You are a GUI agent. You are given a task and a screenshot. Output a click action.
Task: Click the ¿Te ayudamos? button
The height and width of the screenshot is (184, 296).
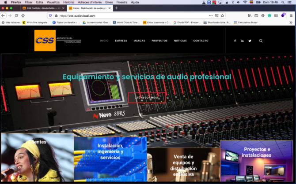[148, 97]
